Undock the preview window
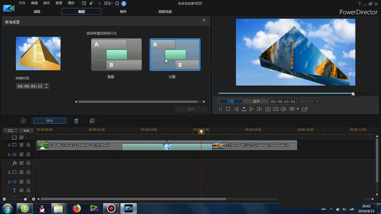Image resolution: width=381 pixels, height=214 pixels. coord(305,109)
